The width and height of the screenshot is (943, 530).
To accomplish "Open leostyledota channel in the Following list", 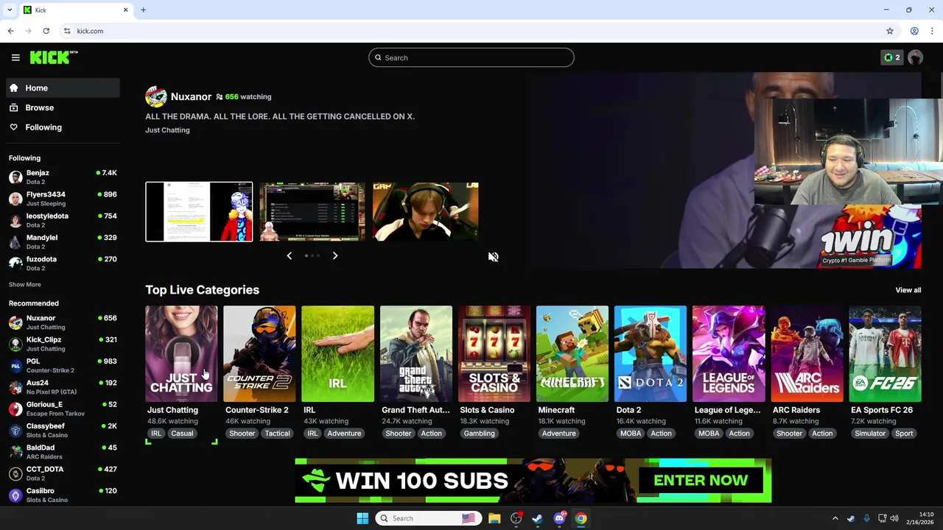I will click(63, 220).
